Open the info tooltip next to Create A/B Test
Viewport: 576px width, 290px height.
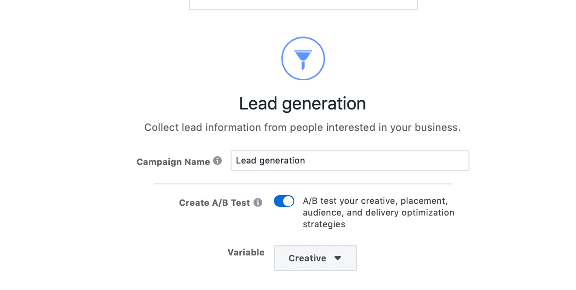click(258, 202)
